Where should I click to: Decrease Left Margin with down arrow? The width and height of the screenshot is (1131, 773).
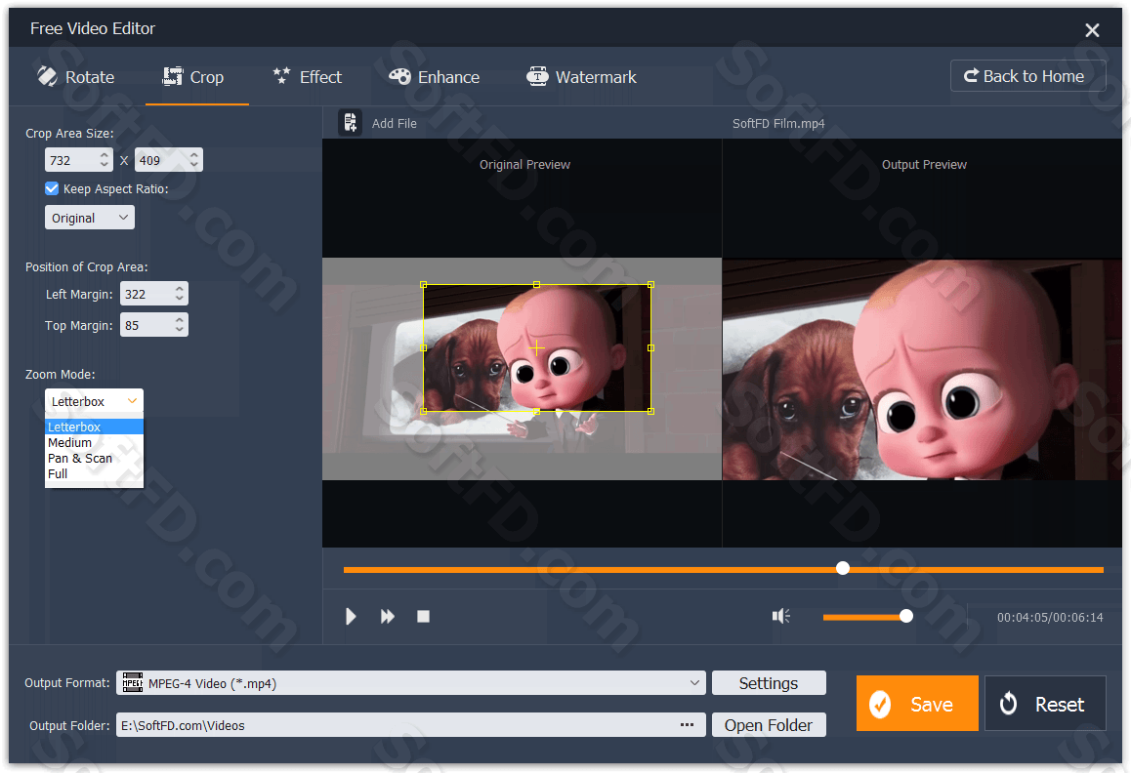pos(180,300)
